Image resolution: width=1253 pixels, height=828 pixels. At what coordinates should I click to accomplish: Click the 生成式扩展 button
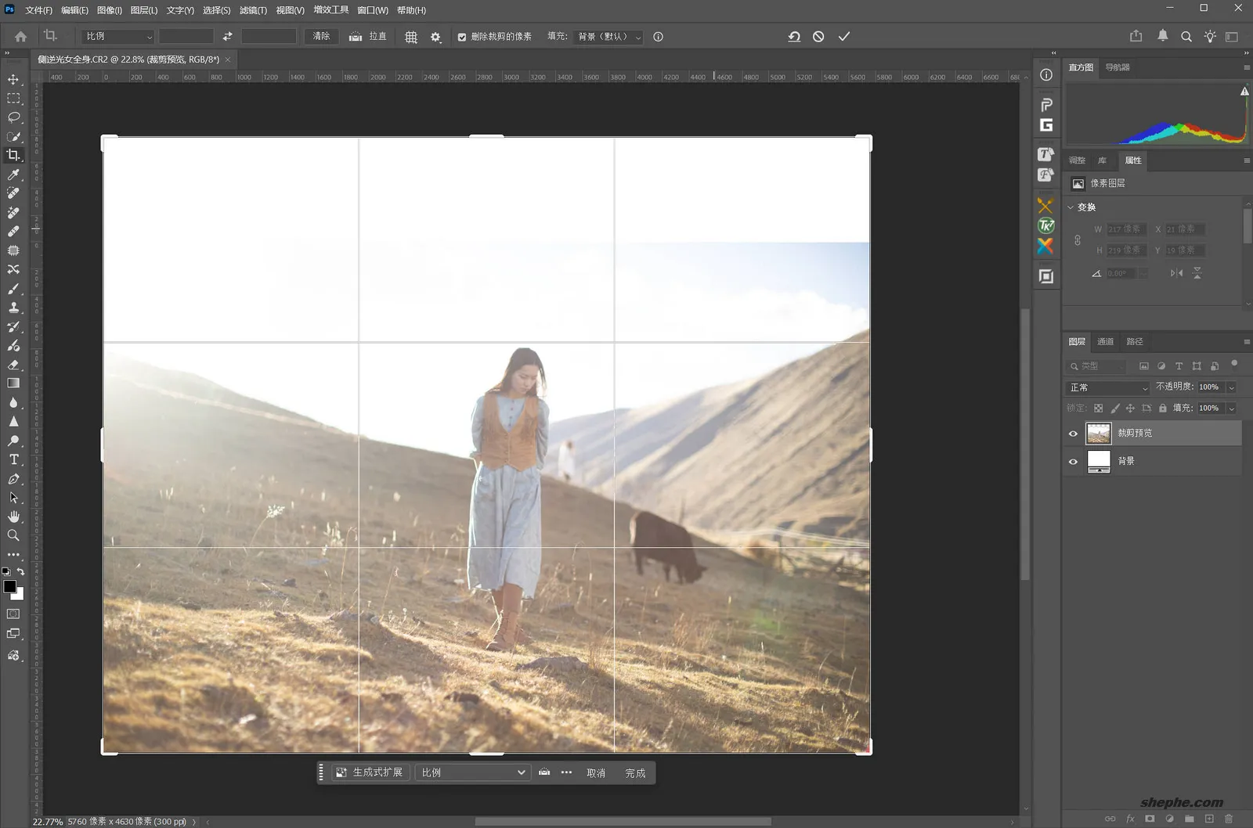click(370, 772)
